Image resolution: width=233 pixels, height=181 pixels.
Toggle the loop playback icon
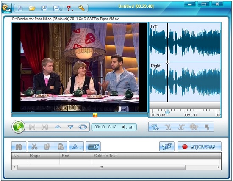83,127
